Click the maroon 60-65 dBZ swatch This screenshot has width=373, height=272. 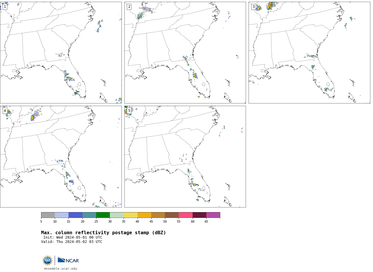tap(199, 215)
